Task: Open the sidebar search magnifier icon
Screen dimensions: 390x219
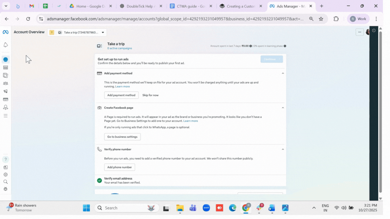Action: pyautogui.click(x=5, y=182)
